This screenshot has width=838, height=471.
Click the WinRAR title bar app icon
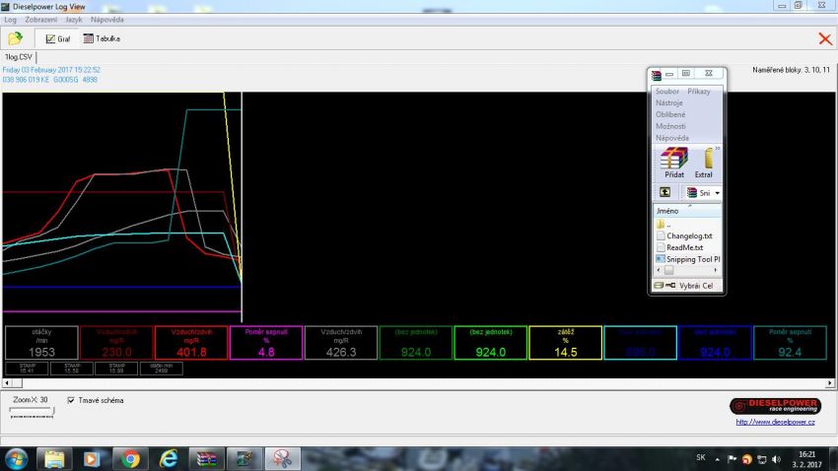pos(657,75)
